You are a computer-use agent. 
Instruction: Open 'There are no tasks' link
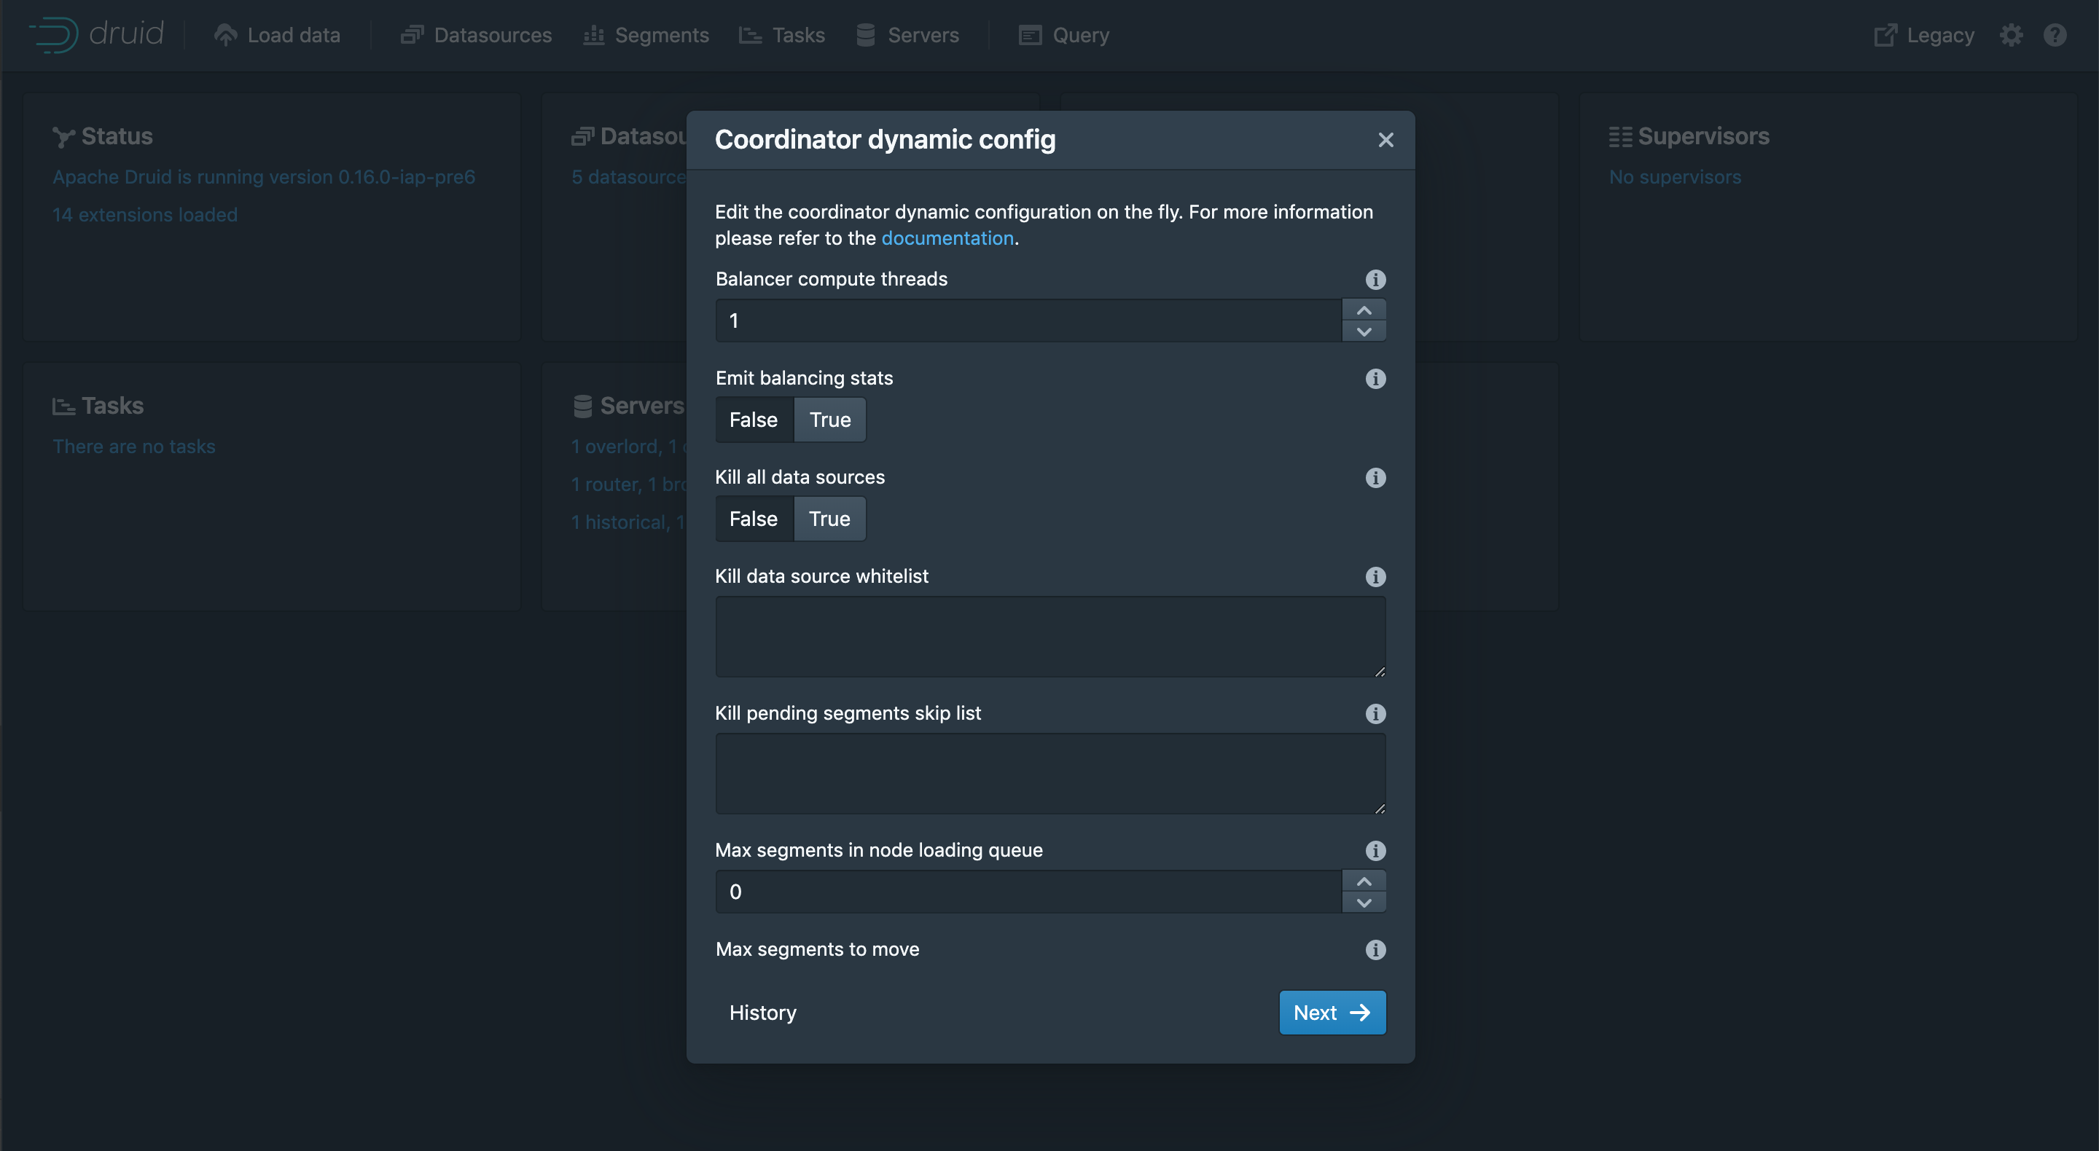tap(134, 447)
